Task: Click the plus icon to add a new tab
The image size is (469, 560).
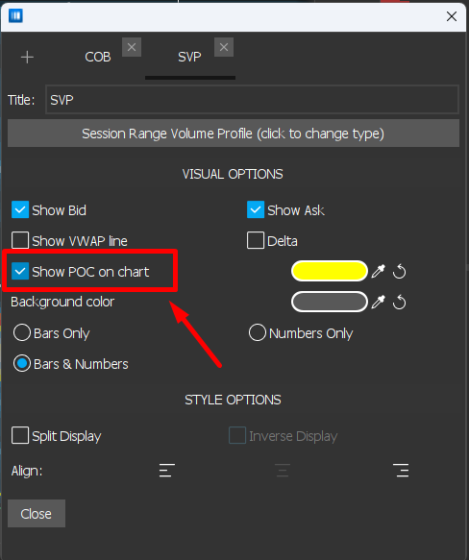Action: (x=27, y=57)
